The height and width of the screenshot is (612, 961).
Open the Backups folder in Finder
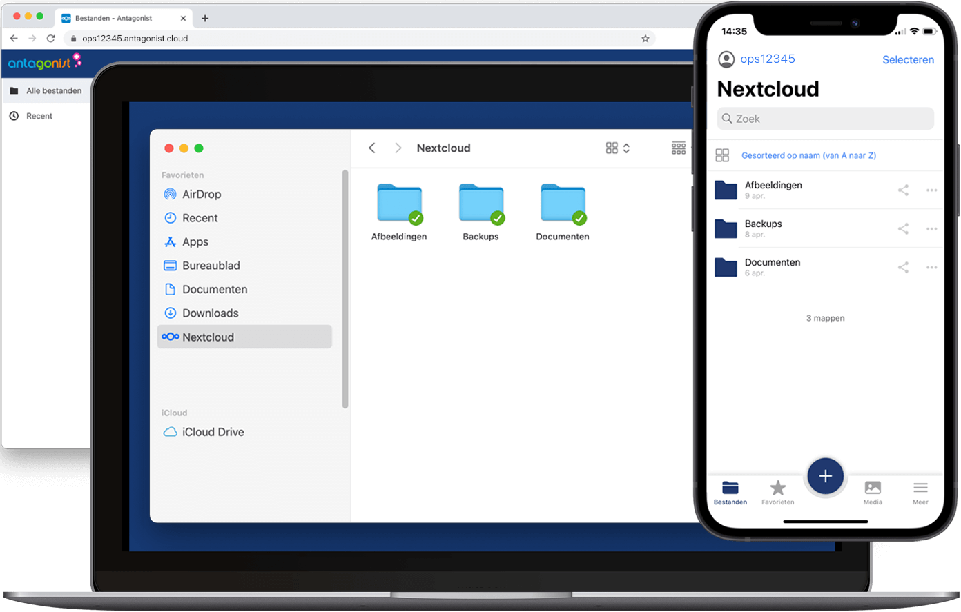click(480, 213)
